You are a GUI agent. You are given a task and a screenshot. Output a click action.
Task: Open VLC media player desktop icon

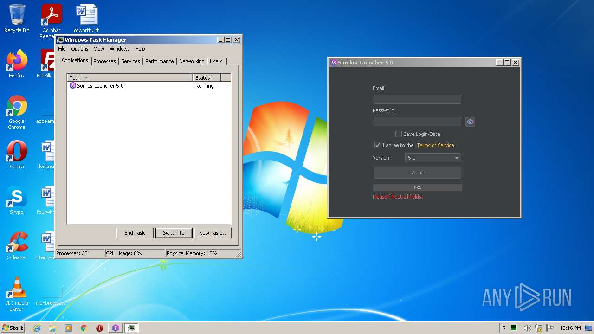point(17,294)
